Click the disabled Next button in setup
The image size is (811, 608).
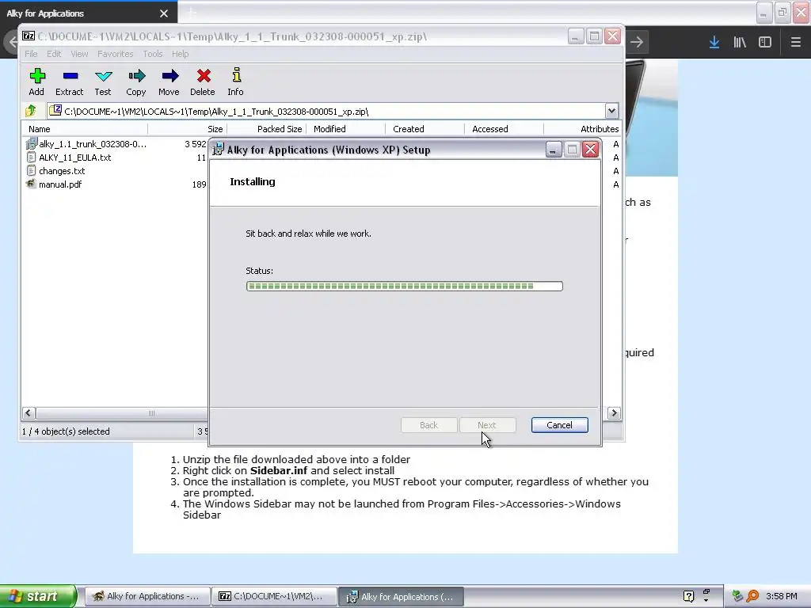pos(487,425)
